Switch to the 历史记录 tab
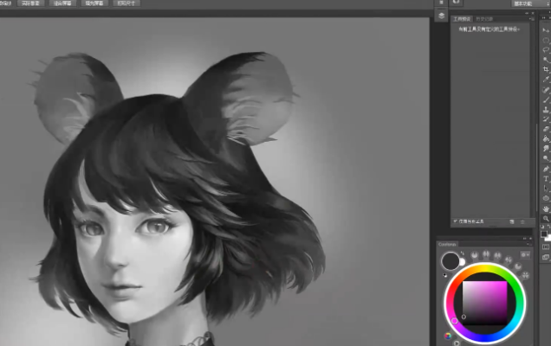This screenshot has height=346, width=551. click(x=484, y=19)
